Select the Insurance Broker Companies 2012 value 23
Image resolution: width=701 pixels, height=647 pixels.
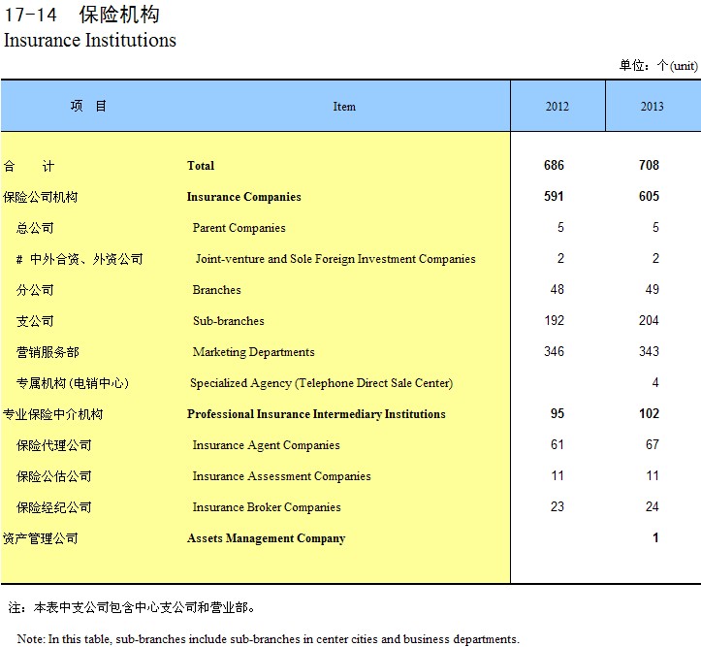coord(557,507)
